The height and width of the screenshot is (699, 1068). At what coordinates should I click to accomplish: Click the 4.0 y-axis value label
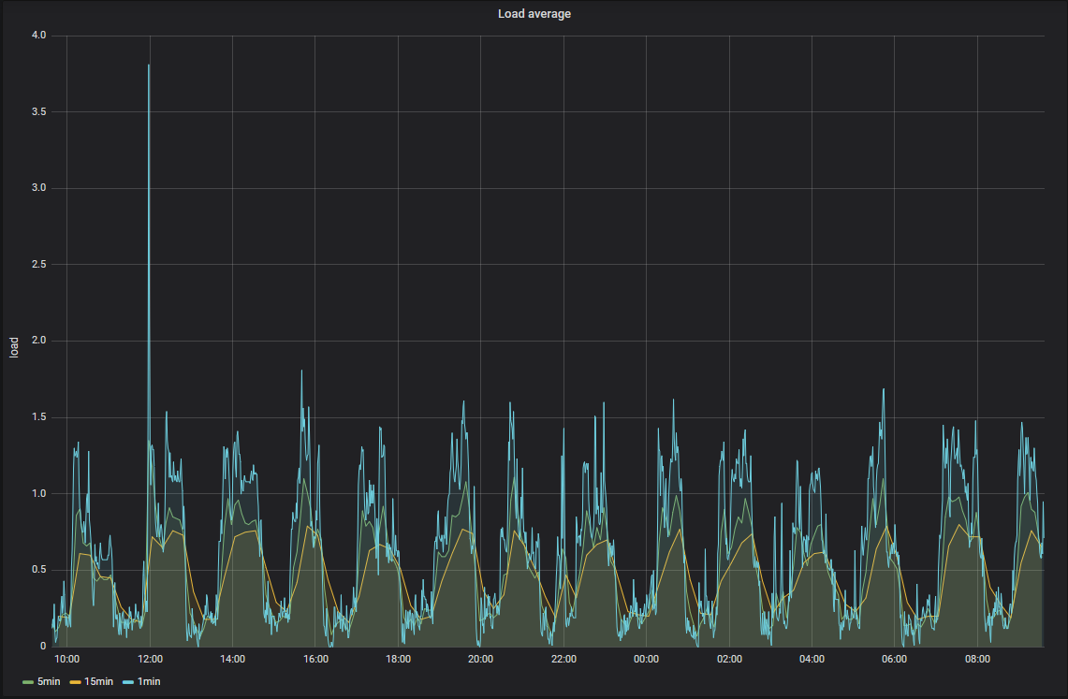[38, 36]
